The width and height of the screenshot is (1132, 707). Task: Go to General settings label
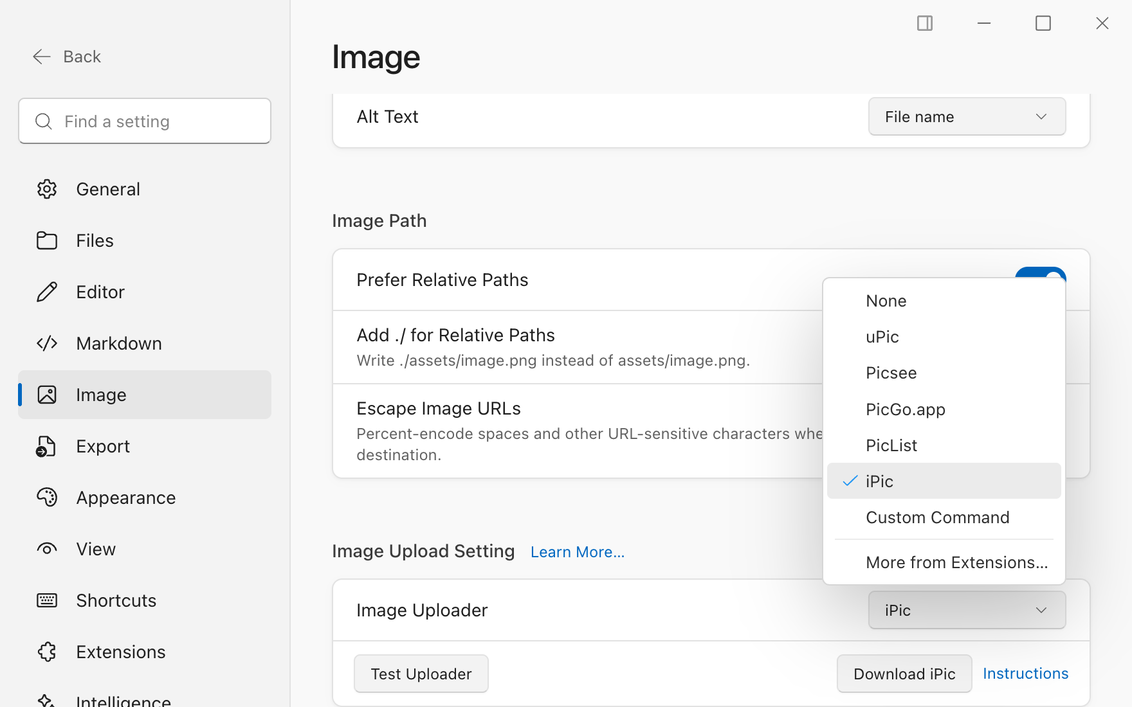[108, 189]
